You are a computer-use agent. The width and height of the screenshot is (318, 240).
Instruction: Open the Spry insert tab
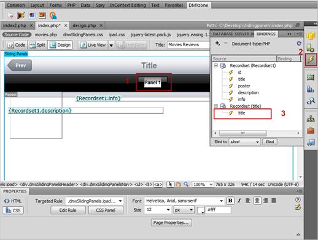point(100,5)
